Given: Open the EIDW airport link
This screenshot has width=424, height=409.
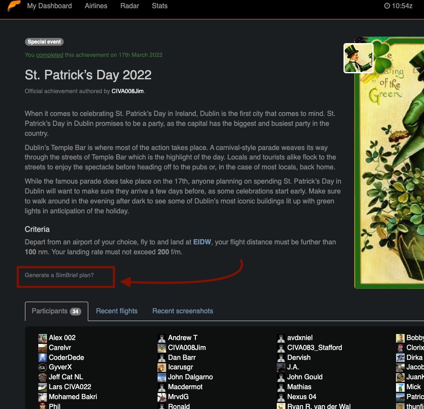Looking at the screenshot, I should point(202,242).
